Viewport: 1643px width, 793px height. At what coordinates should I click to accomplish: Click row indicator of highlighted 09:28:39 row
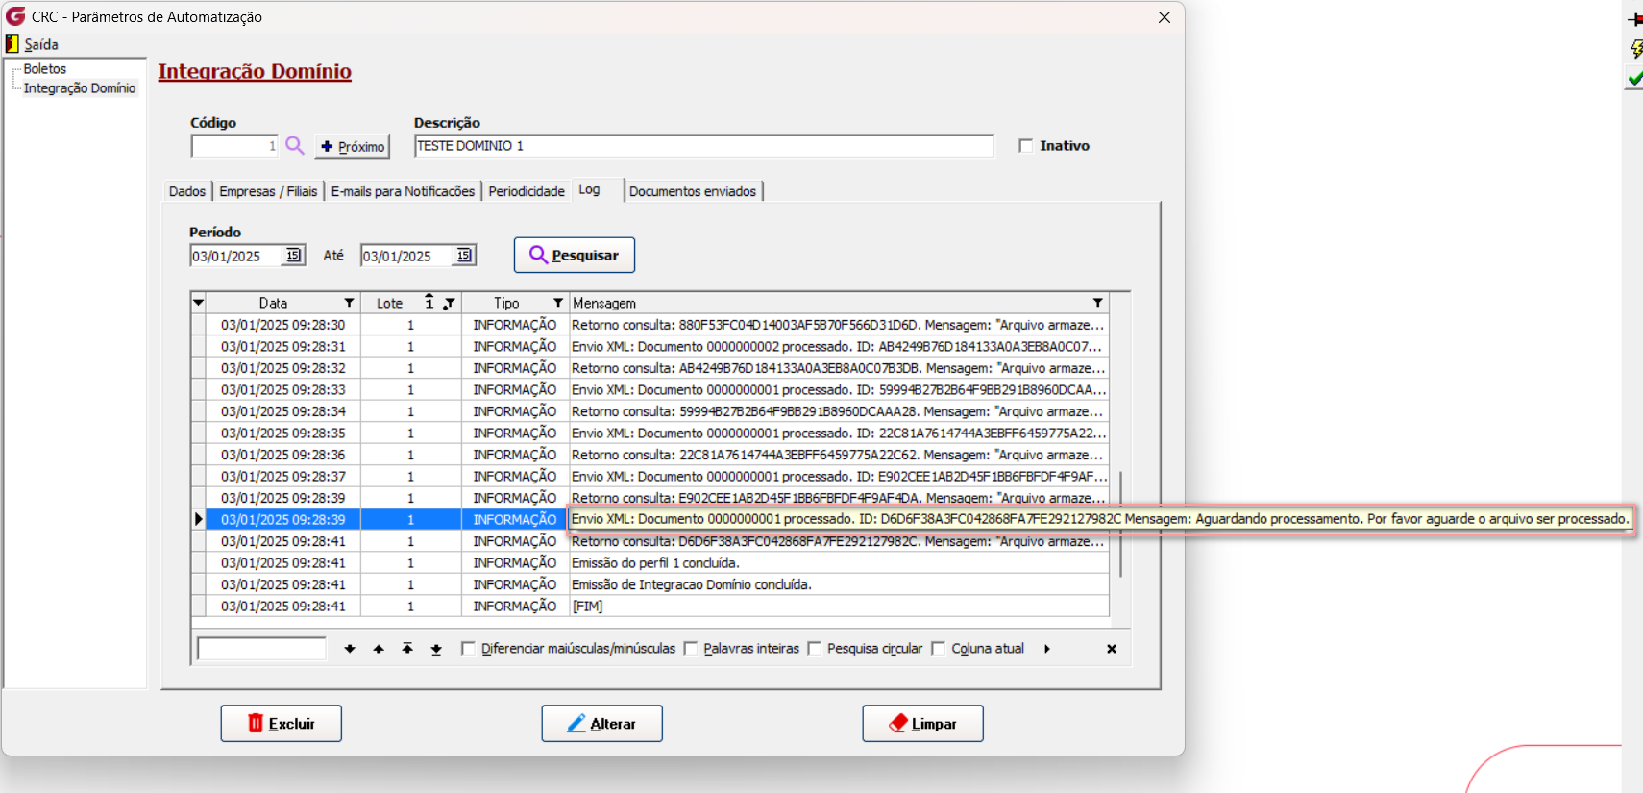coord(199,519)
